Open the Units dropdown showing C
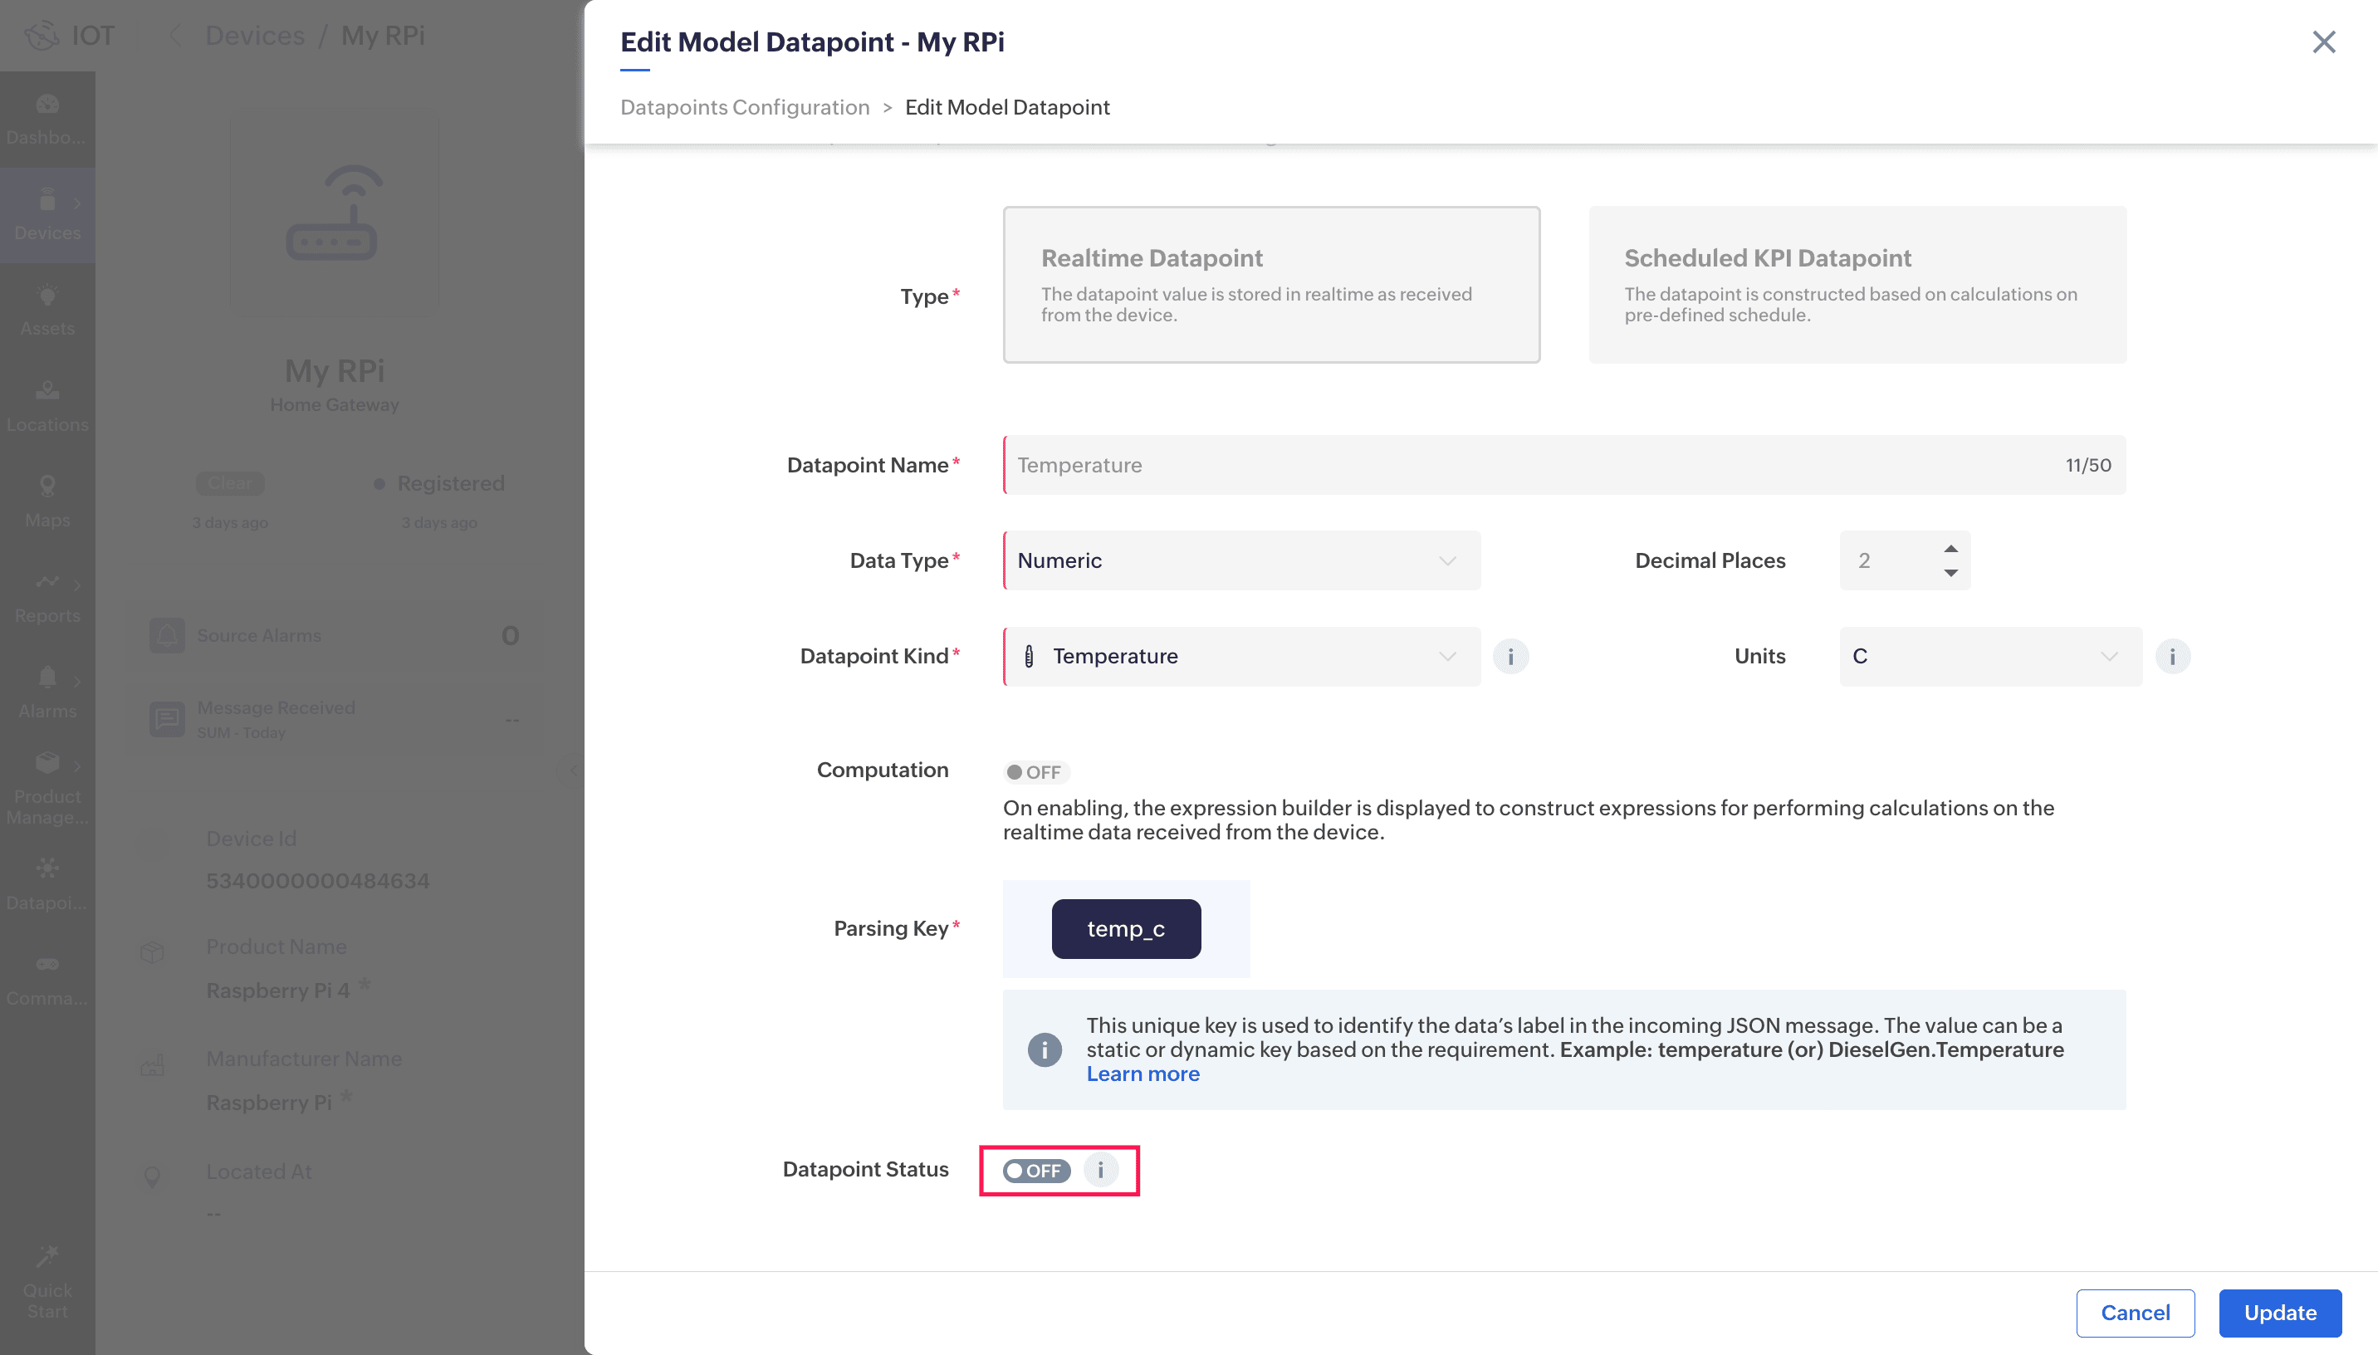Screen dimensions: 2378x1355 coord(1989,656)
